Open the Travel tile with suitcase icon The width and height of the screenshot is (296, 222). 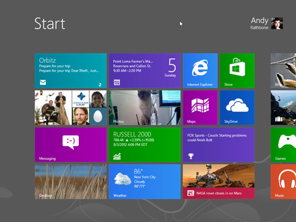point(283,108)
